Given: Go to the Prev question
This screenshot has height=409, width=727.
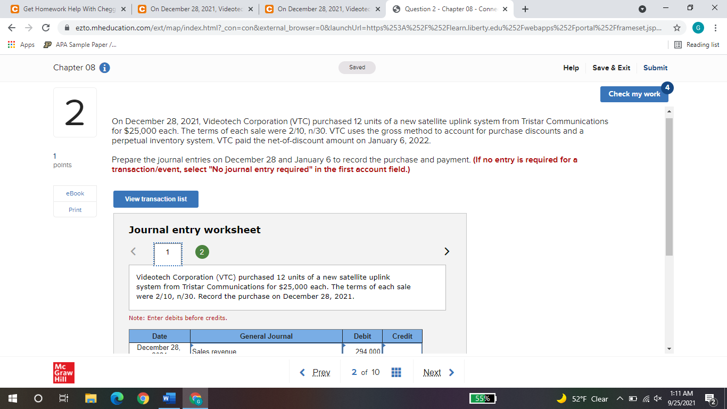Looking at the screenshot, I should click(x=316, y=372).
